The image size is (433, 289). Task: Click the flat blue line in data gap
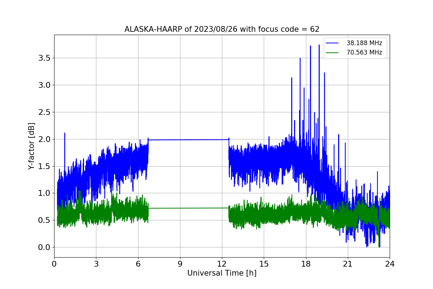pos(188,140)
